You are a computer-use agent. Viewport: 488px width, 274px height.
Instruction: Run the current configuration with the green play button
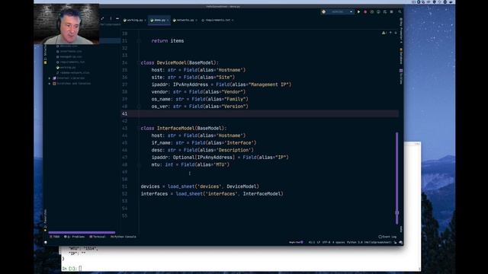(x=358, y=12)
